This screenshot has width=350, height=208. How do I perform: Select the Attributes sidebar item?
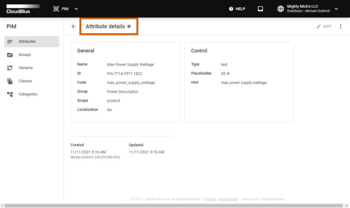32,42
